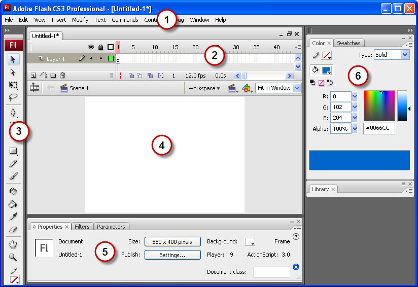This screenshot has width=418, height=287.
Task: Click Swap Colors icon in Color panel
Action: (x=330, y=83)
